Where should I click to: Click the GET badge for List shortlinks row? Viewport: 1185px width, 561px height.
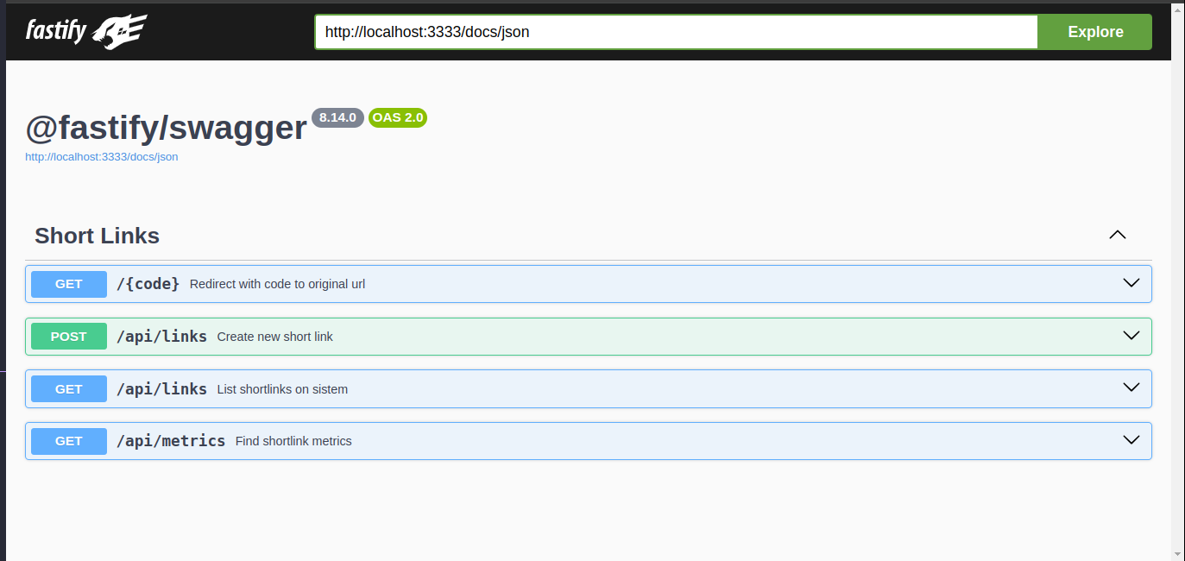tap(69, 389)
